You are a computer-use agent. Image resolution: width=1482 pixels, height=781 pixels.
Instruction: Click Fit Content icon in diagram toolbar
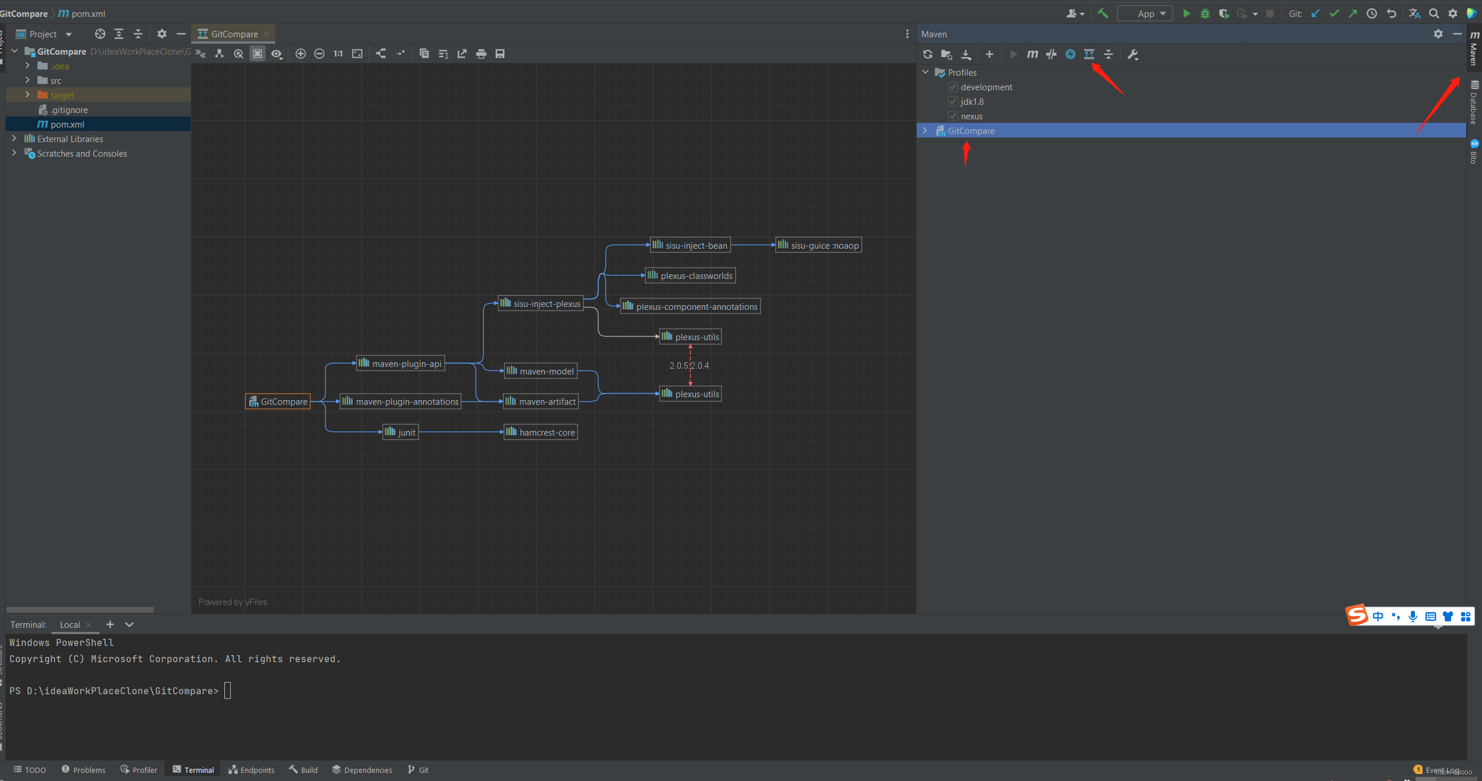(357, 54)
